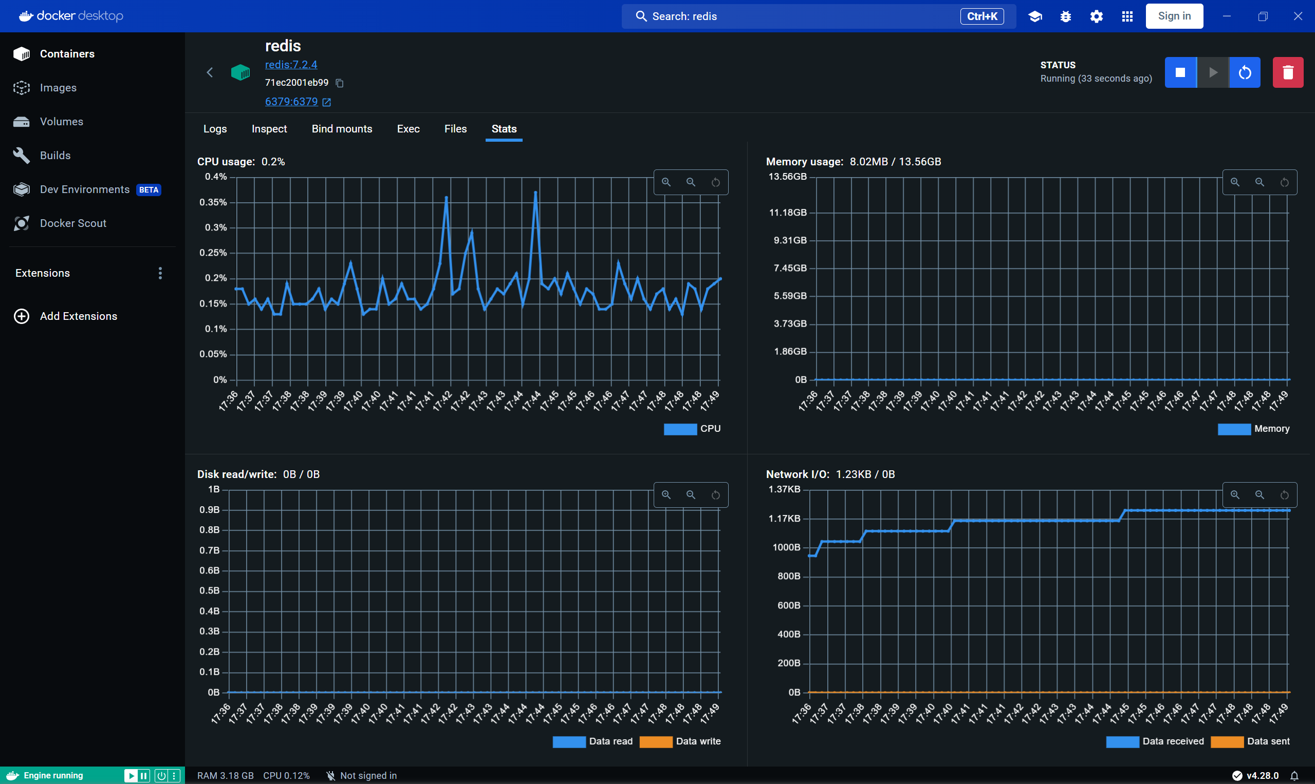
Task: Select the Stats tab
Action: pyautogui.click(x=504, y=129)
